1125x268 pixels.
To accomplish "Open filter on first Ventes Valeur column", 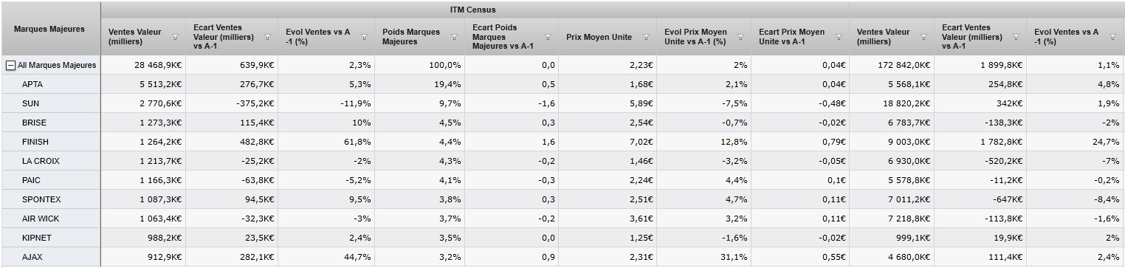I will pos(176,37).
